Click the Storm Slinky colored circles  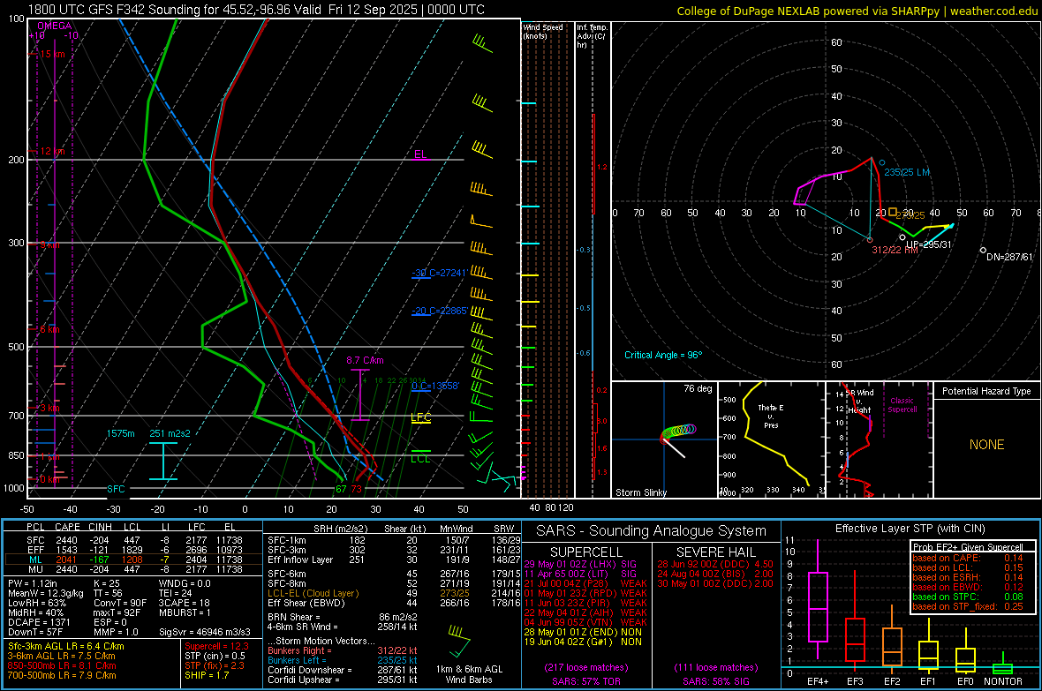(x=679, y=432)
